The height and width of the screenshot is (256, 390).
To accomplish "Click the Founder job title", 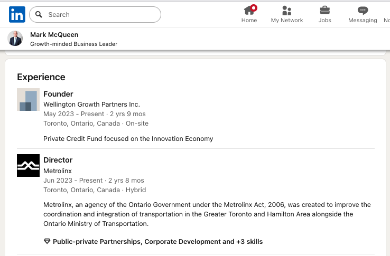I will 58,94.
